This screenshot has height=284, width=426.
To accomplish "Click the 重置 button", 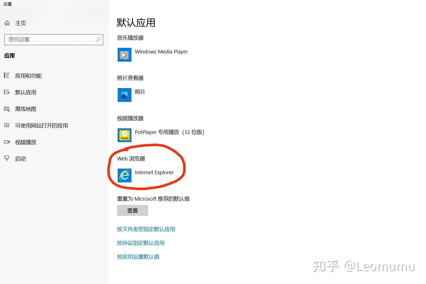I will (133, 210).
